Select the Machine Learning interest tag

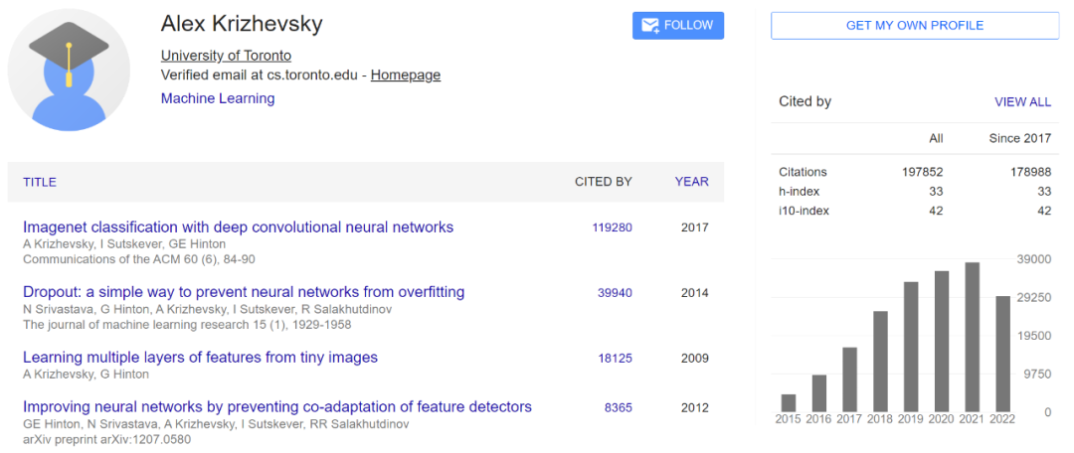pyautogui.click(x=218, y=98)
